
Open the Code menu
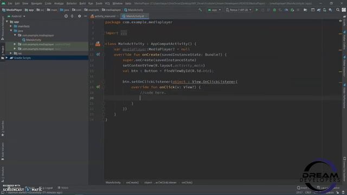[48, 3]
